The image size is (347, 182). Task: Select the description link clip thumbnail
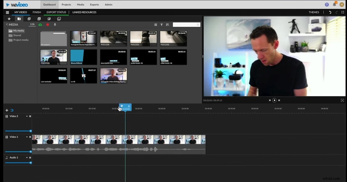113,57
